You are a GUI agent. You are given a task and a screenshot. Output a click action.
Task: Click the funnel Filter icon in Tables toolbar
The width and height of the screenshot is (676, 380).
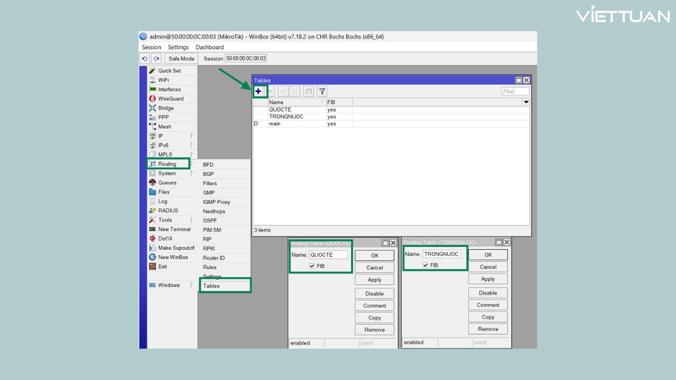point(322,91)
